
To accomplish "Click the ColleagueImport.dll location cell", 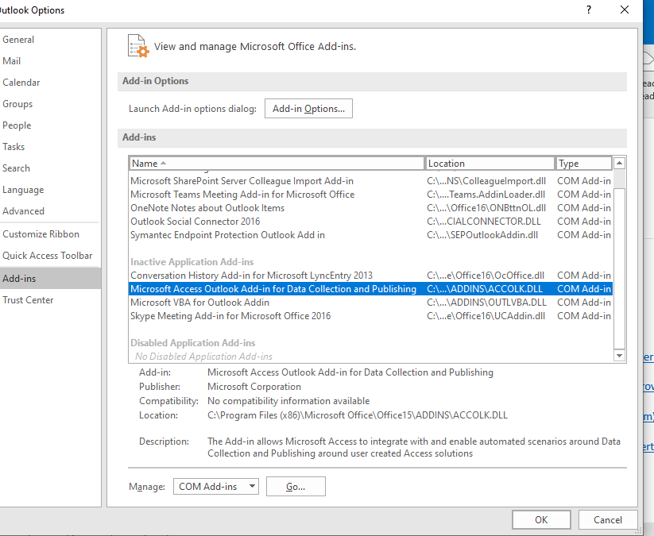I will pos(486,181).
